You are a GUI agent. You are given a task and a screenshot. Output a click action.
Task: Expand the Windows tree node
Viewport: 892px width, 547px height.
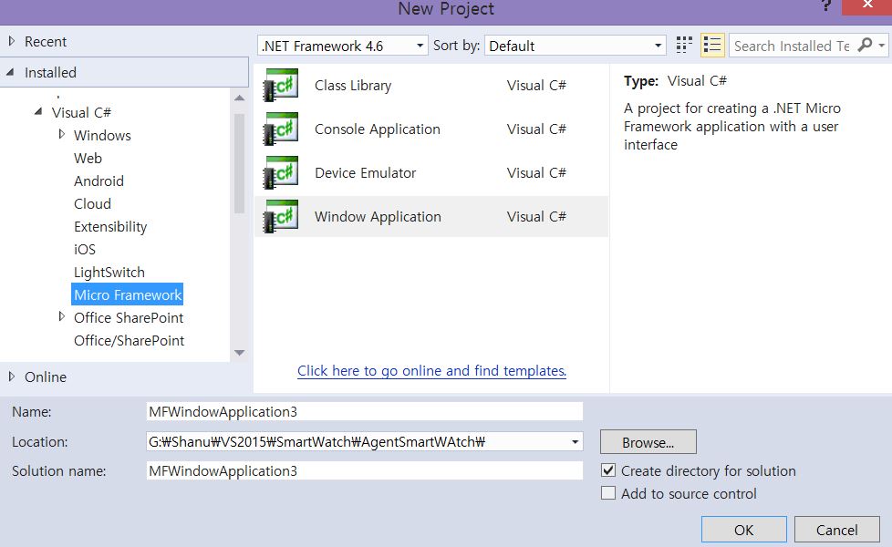coord(61,134)
